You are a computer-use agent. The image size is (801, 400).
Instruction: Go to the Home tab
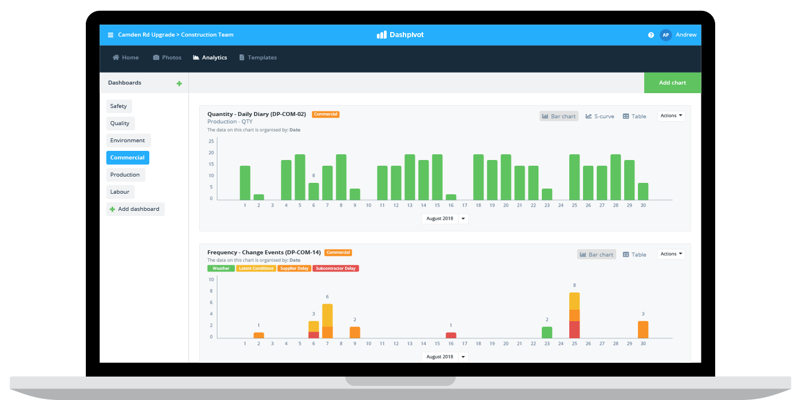[x=126, y=58]
